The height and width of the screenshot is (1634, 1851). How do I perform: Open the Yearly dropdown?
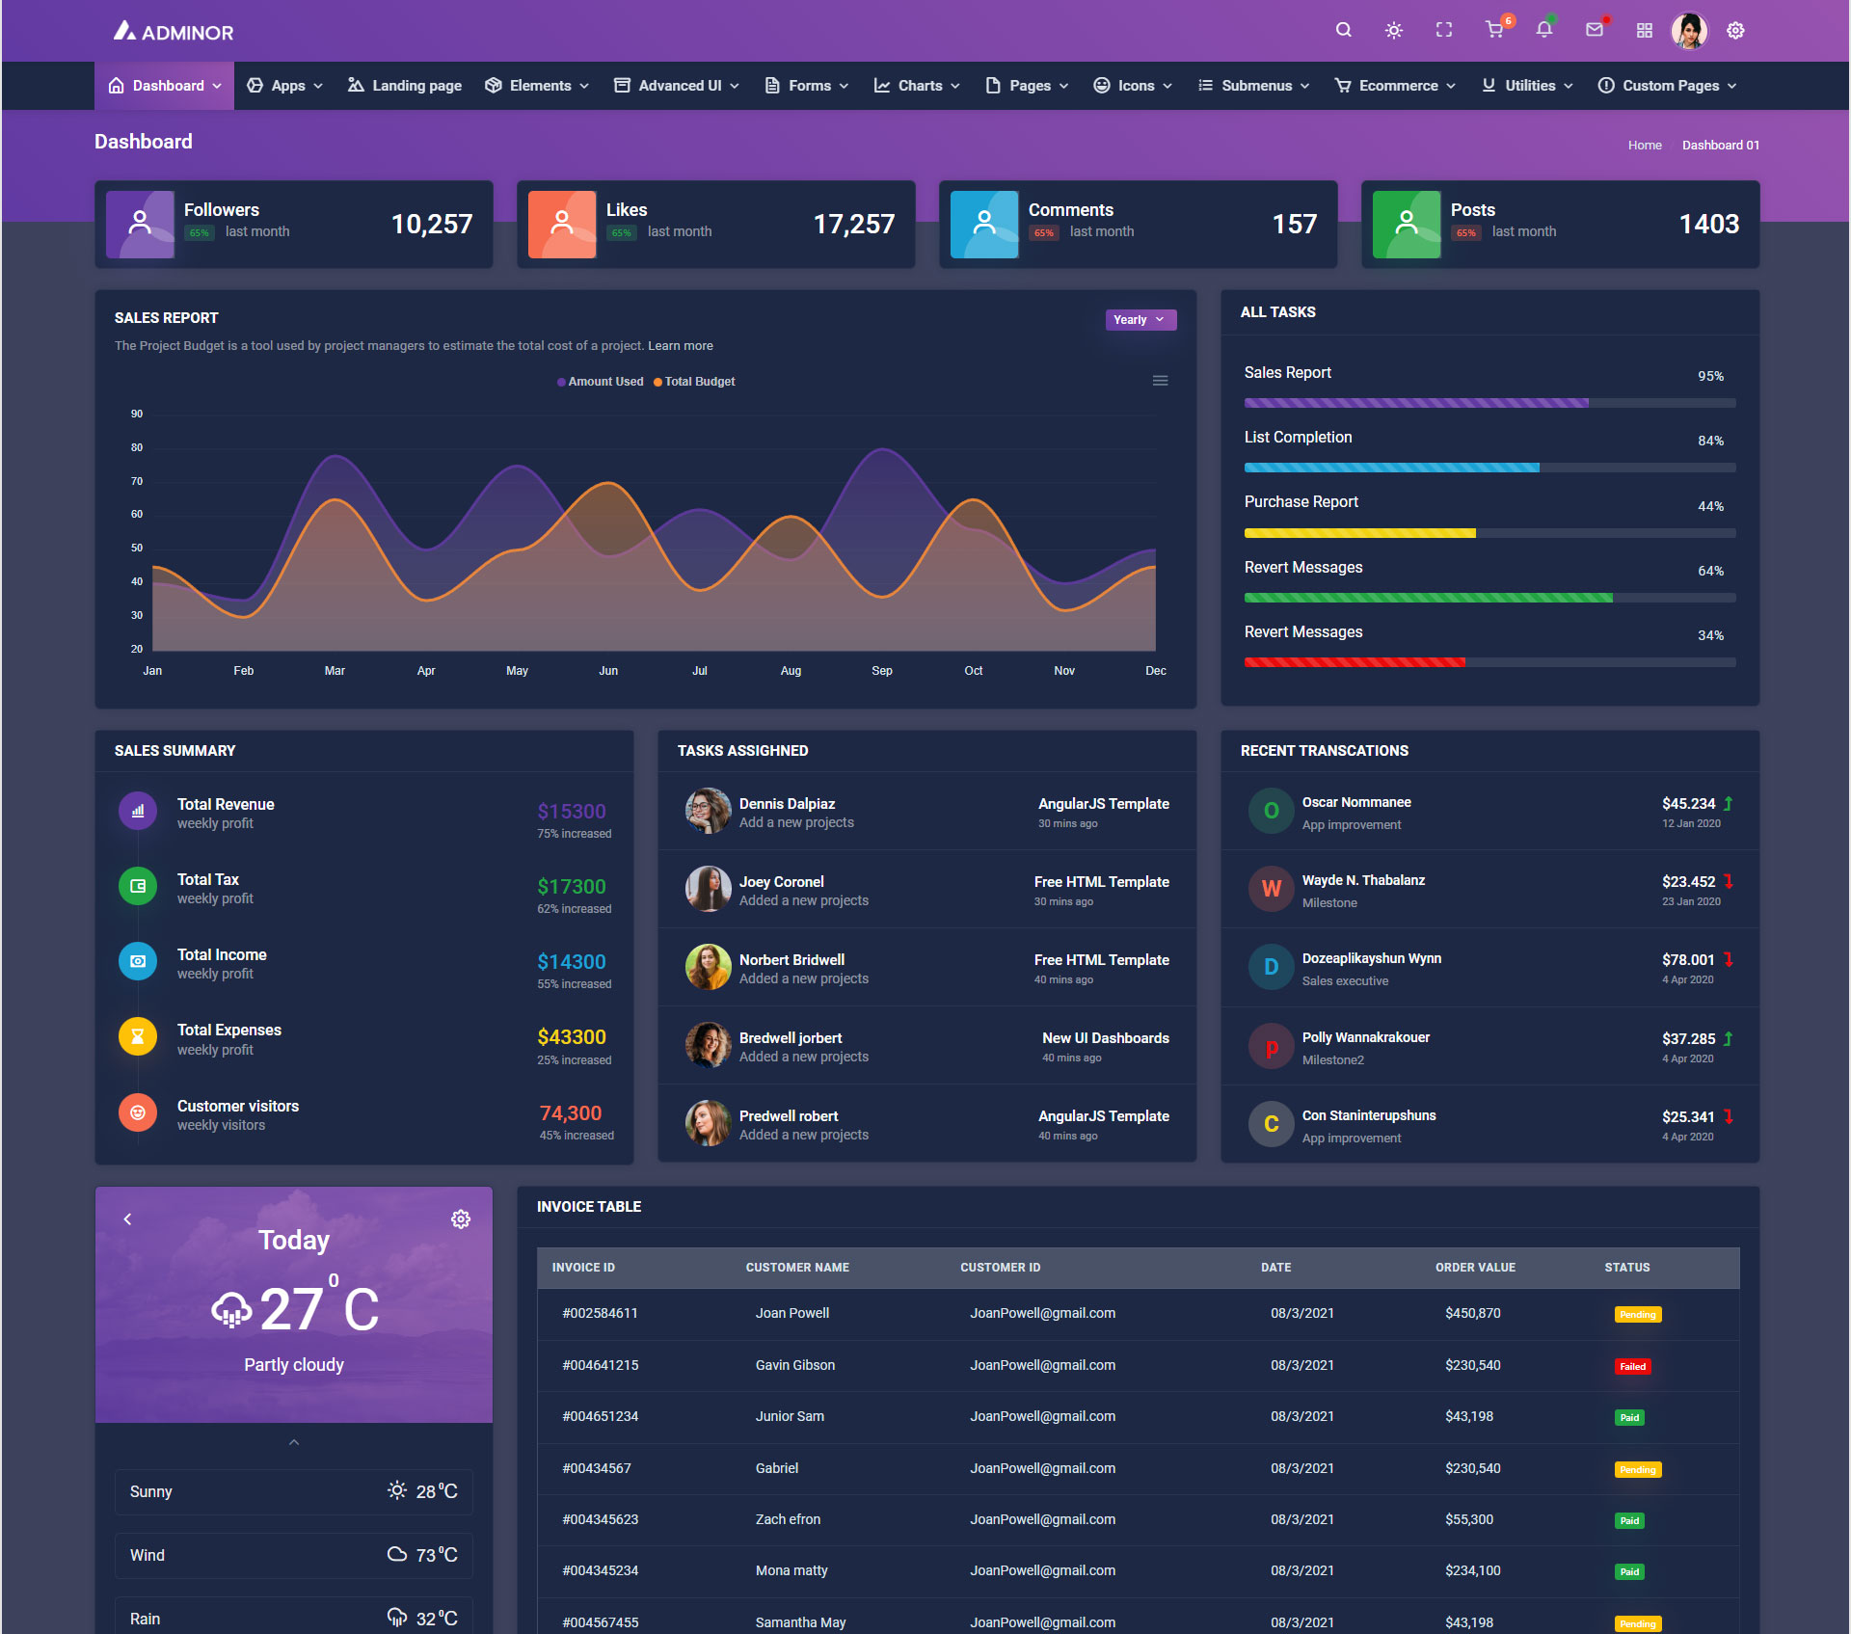[1140, 320]
